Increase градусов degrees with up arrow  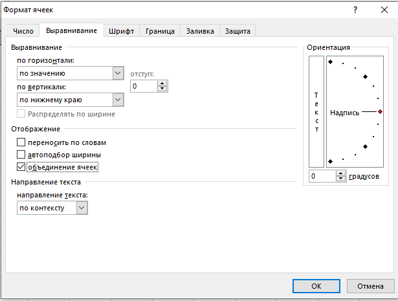pyautogui.click(x=340, y=173)
